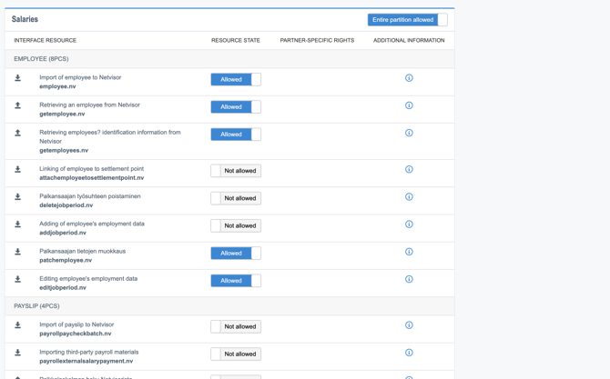Click download icon for employee.nv import

coord(17,78)
